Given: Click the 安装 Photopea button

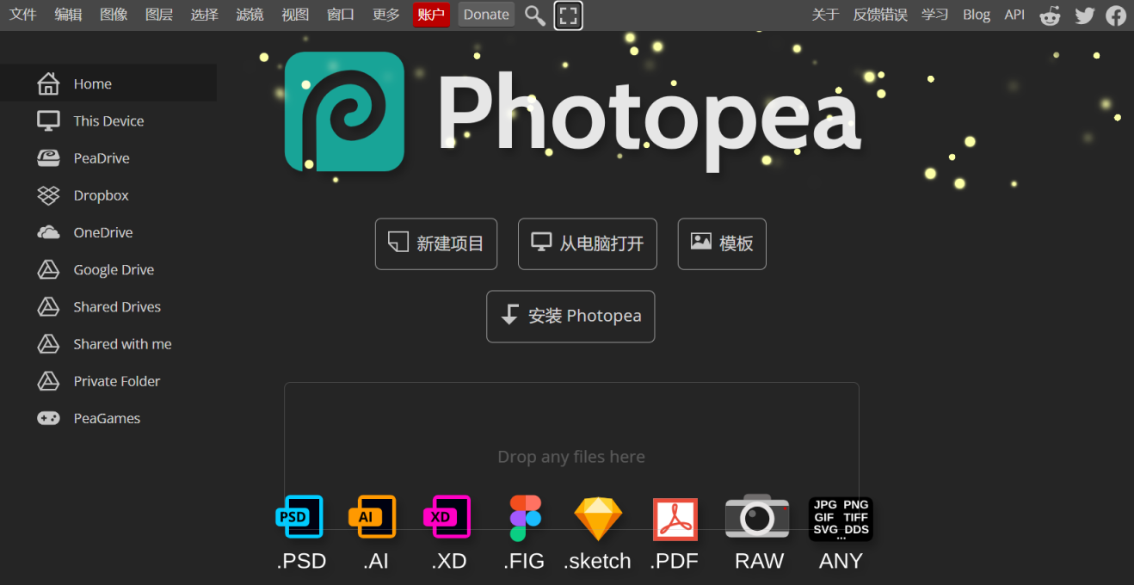Looking at the screenshot, I should tap(570, 316).
